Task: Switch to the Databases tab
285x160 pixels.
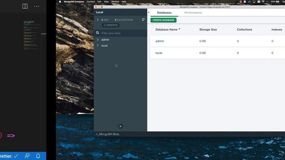Action: point(164,13)
